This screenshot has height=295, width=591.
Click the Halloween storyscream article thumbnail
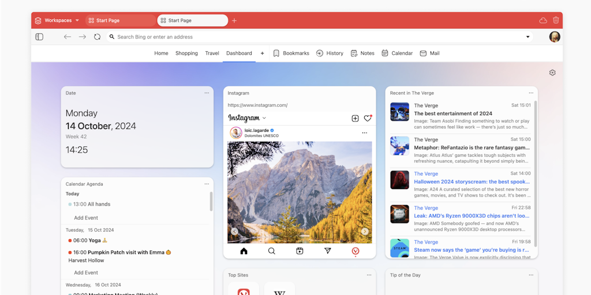(399, 180)
